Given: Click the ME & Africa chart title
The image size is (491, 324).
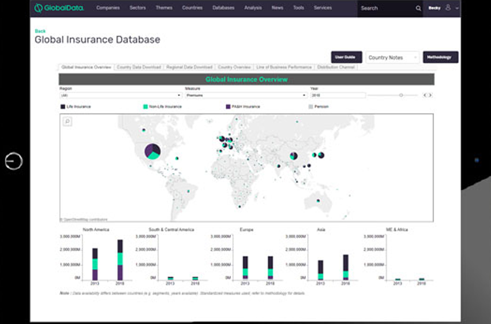Looking at the screenshot, I should (397, 230).
